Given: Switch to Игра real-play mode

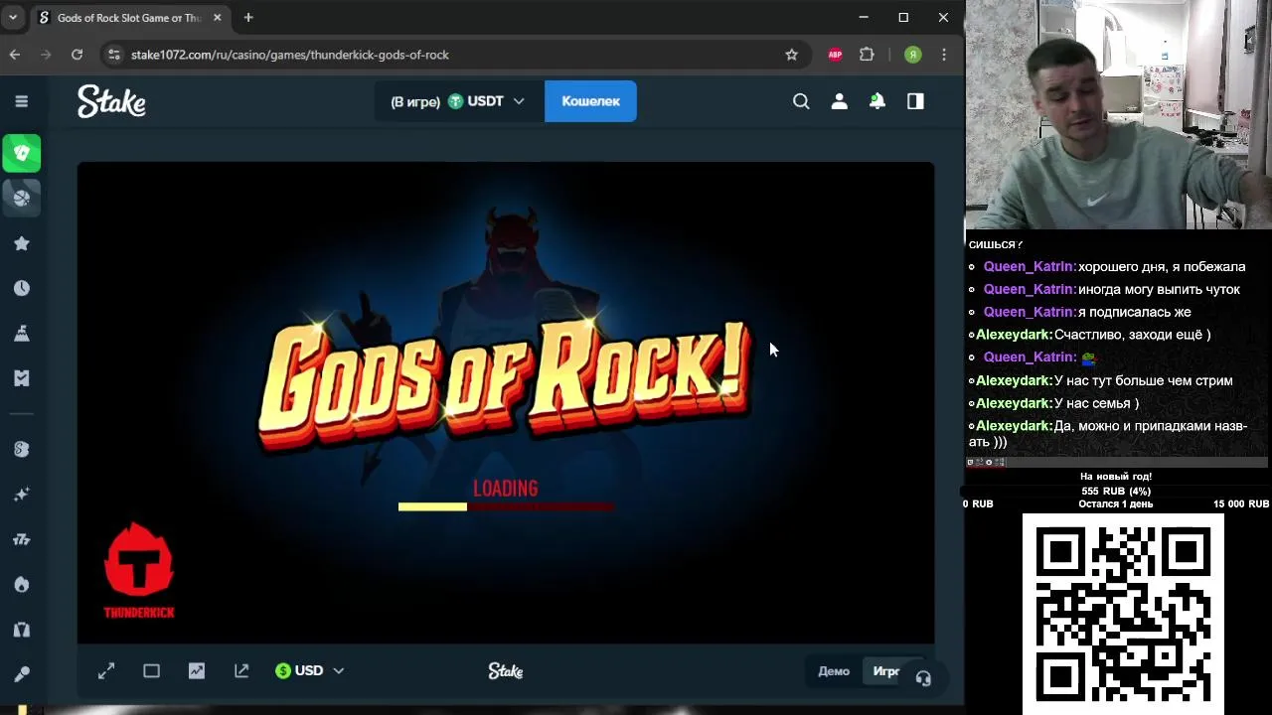Looking at the screenshot, I should coord(885,671).
